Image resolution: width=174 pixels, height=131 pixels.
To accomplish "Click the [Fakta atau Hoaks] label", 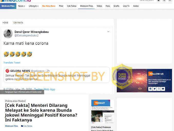I will tap(15, 101).
